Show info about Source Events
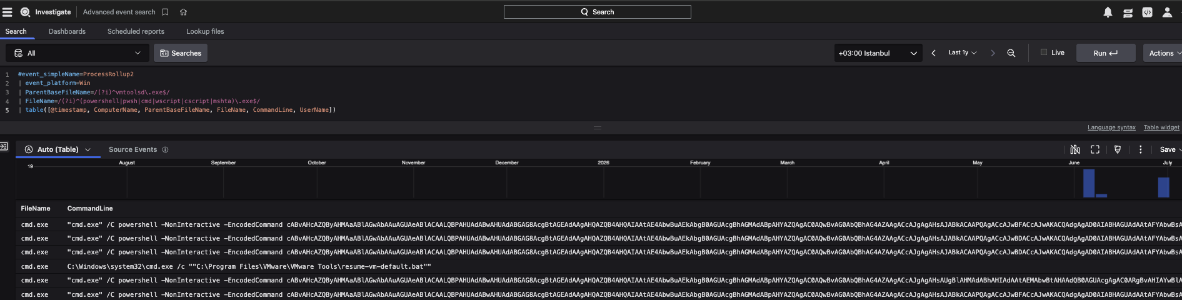The width and height of the screenshot is (1182, 300). pos(166,149)
